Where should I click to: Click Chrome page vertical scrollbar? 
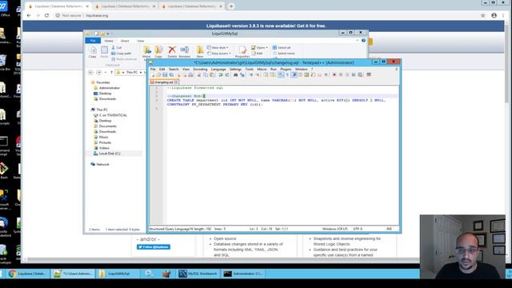[x=506, y=62]
